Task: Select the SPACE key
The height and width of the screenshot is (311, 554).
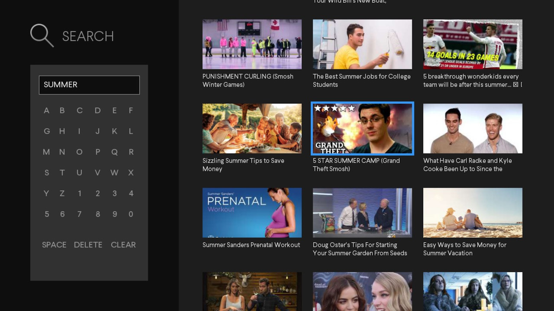Action: pos(54,244)
